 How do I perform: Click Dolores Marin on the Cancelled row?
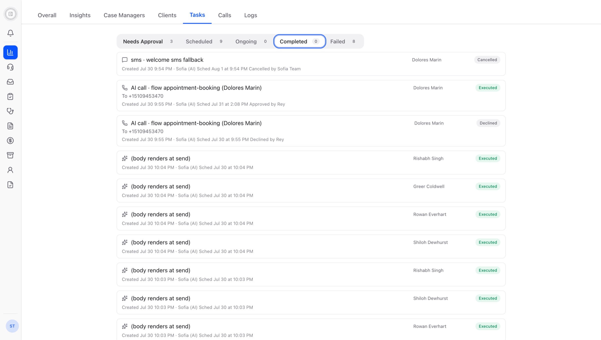(x=427, y=60)
